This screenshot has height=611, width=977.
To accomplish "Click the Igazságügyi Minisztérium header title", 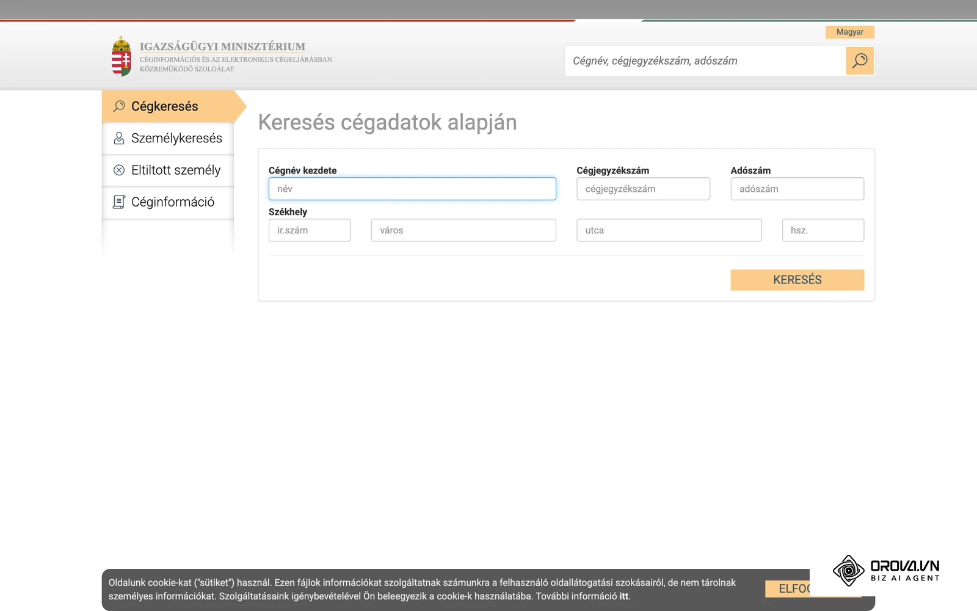I will (x=222, y=46).
